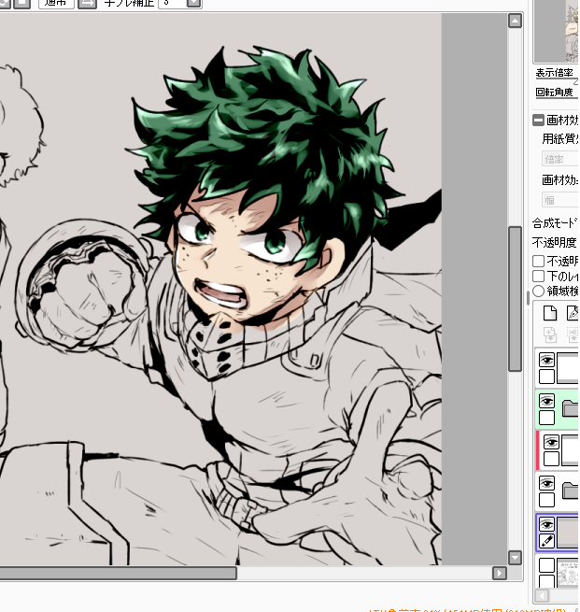Screen dimensions: 580x612
Task: Select the pen edit-target icon on the blue-highlighted layer
Action: click(x=546, y=541)
